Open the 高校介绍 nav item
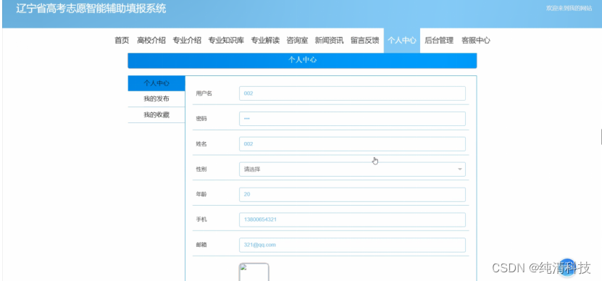 point(151,41)
